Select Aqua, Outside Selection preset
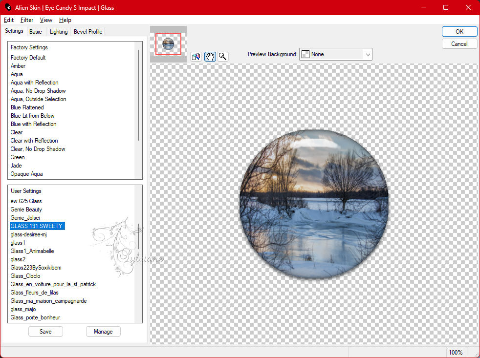This screenshot has width=480, height=358. point(38,99)
